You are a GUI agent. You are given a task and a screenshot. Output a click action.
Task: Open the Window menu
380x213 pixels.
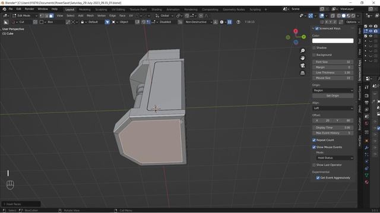point(43,9)
